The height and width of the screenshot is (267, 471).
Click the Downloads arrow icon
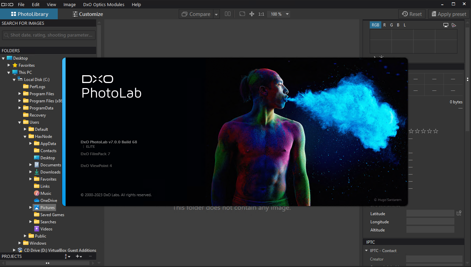point(37,172)
